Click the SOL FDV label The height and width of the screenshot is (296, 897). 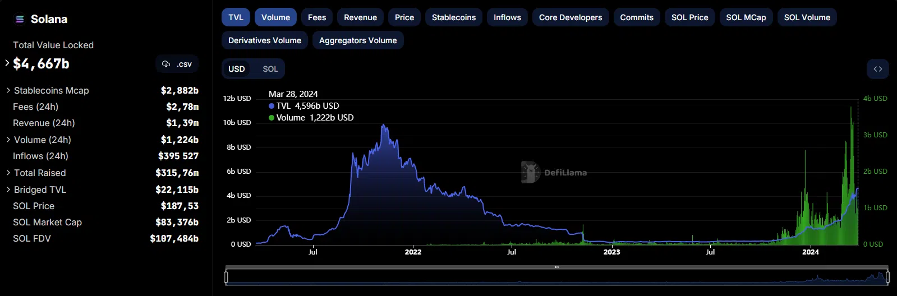pos(32,238)
